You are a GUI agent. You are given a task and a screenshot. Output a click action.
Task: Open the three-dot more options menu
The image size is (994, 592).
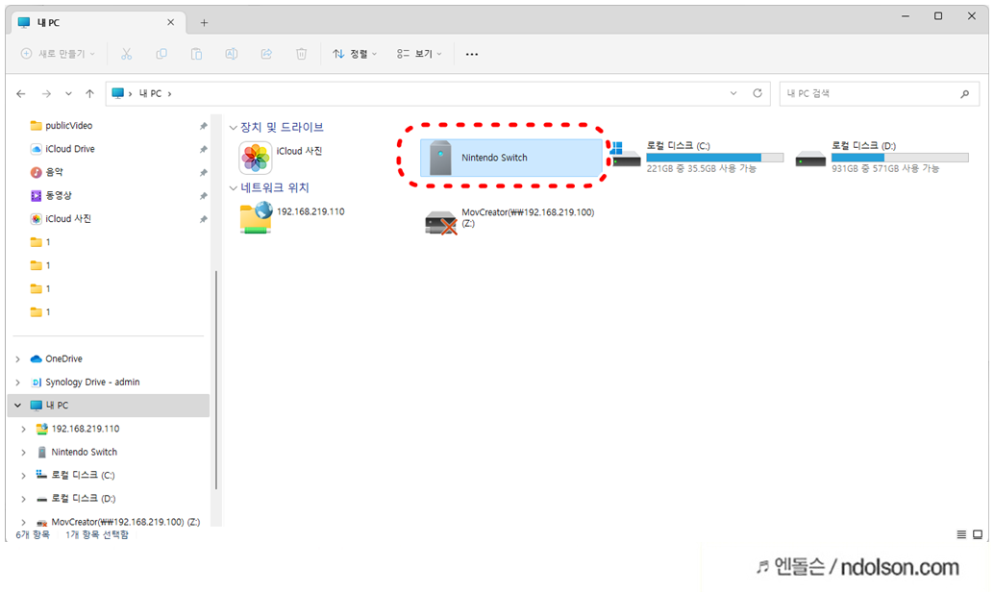pos(472,54)
